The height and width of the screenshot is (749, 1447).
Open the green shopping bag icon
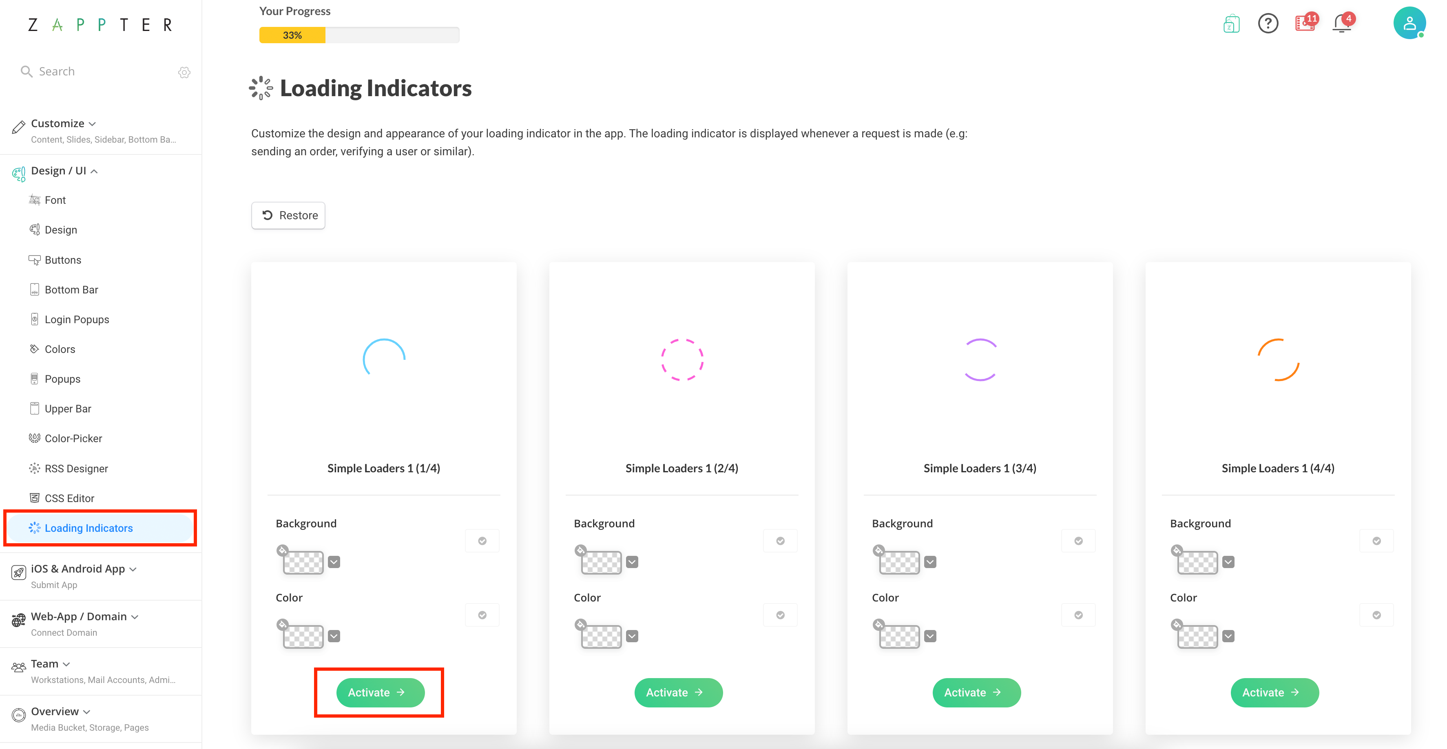1231,24
